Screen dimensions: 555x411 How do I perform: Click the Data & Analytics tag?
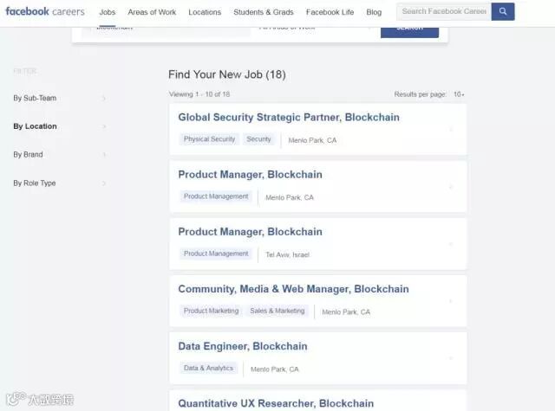(x=208, y=368)
